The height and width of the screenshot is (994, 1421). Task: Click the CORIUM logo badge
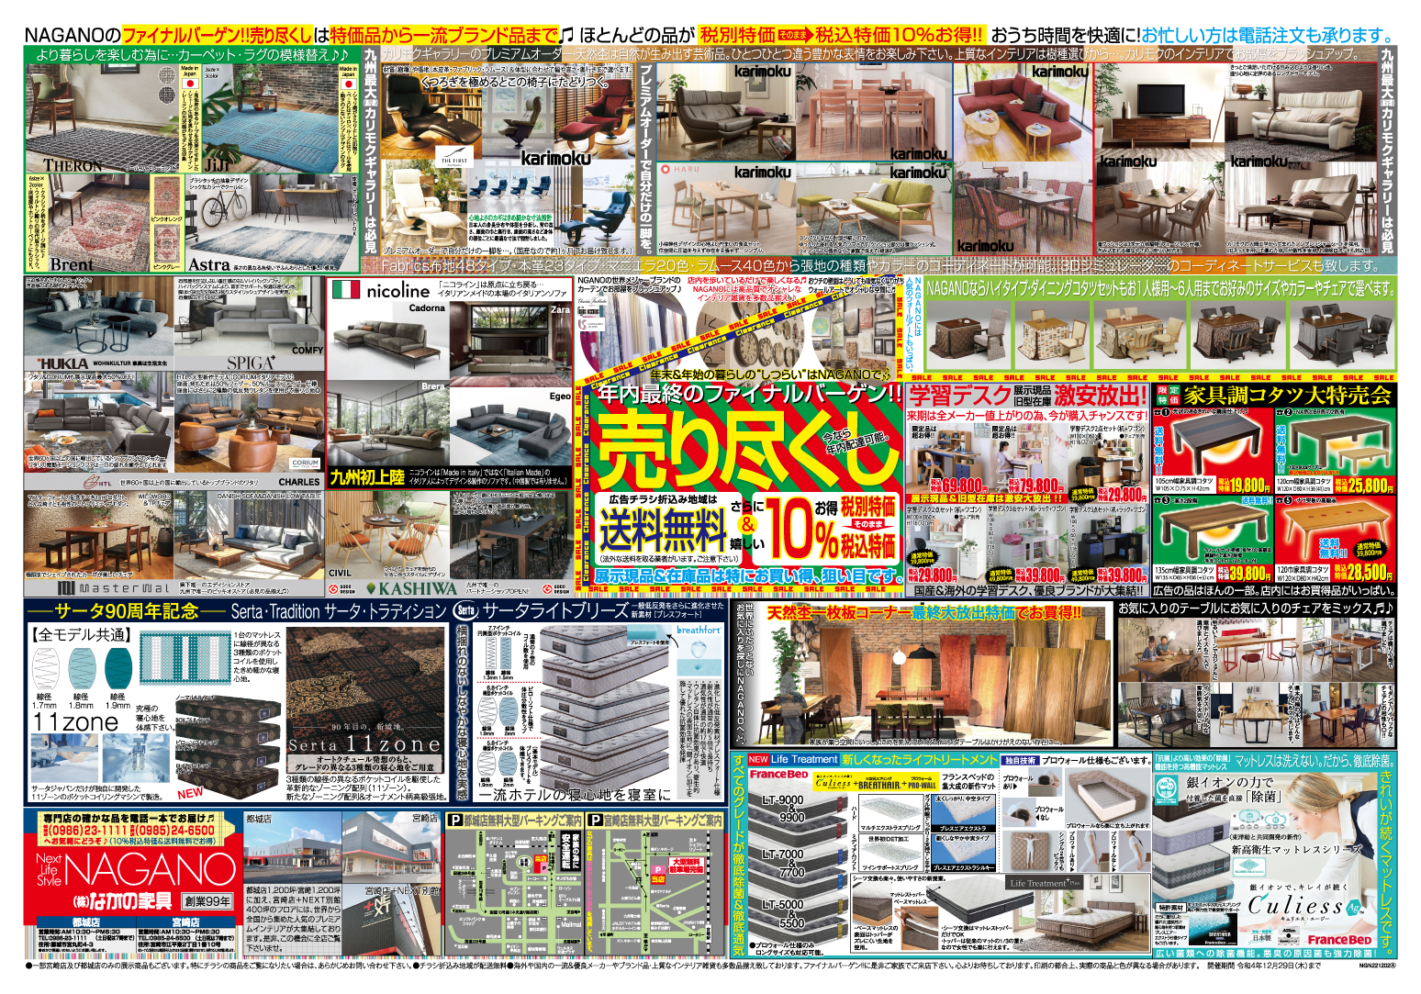pyautogui.click(x=305, y=464)
